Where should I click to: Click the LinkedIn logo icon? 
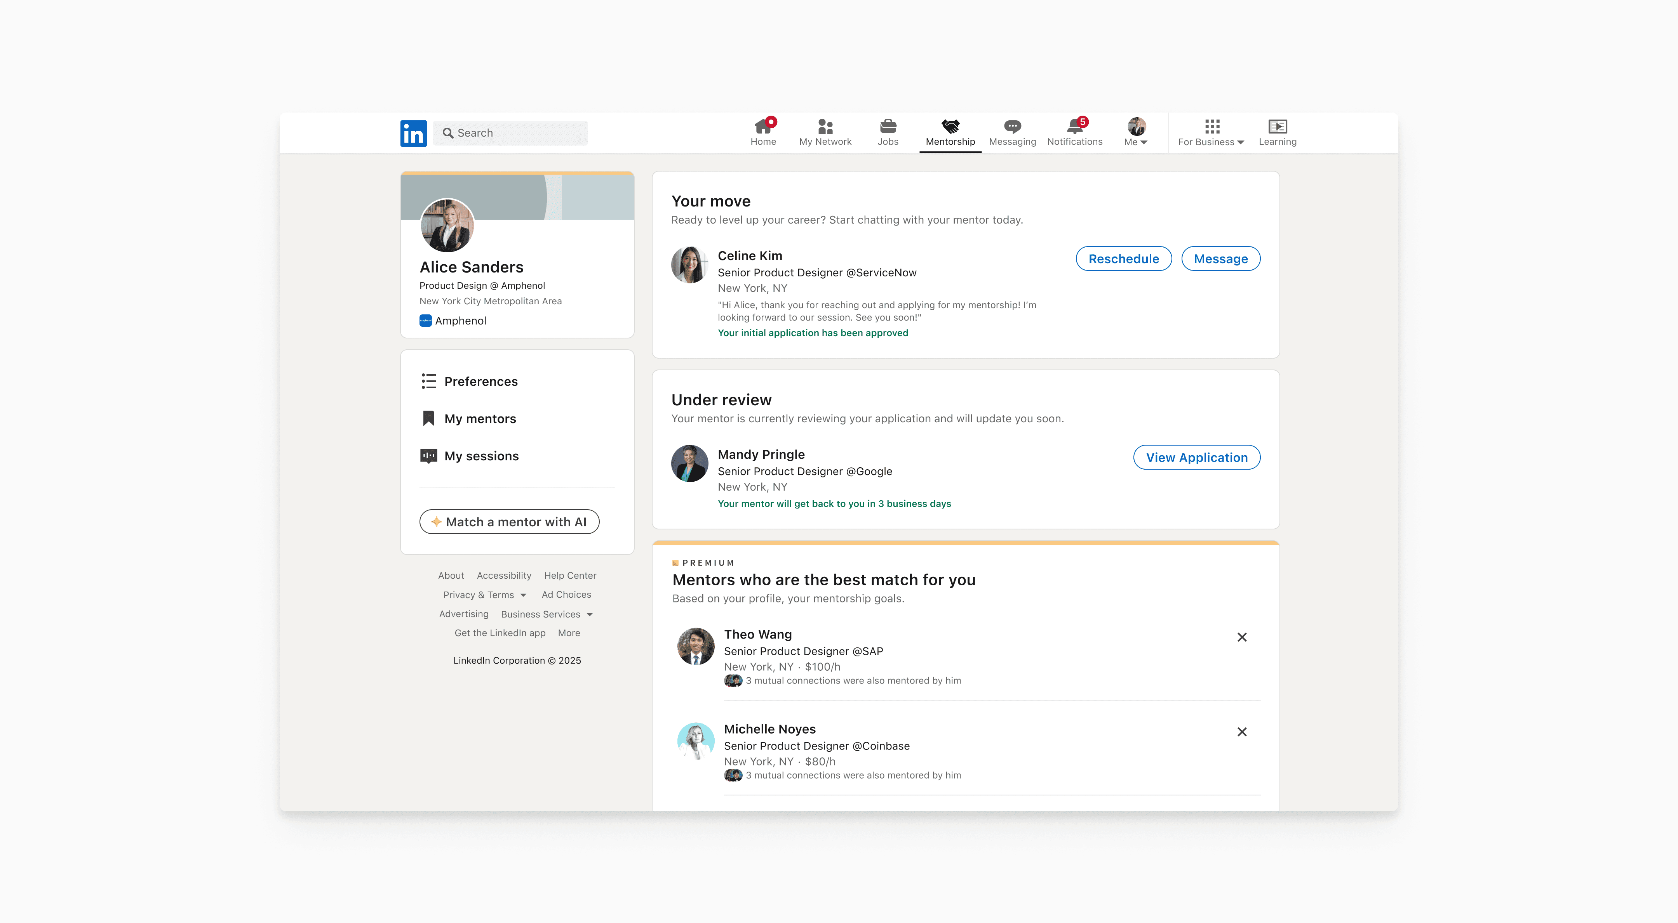pos(413,133)
